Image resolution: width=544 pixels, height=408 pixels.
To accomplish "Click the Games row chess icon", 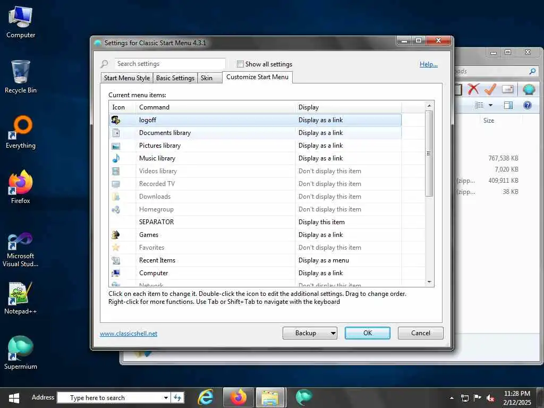I will pos(116,235).
